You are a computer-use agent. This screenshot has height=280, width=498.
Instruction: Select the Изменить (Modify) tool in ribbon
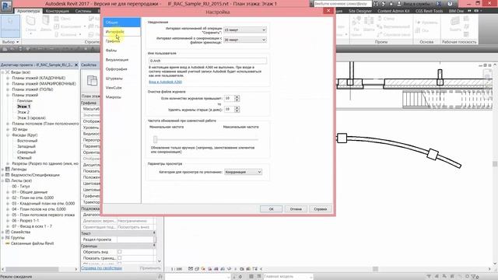10,26
